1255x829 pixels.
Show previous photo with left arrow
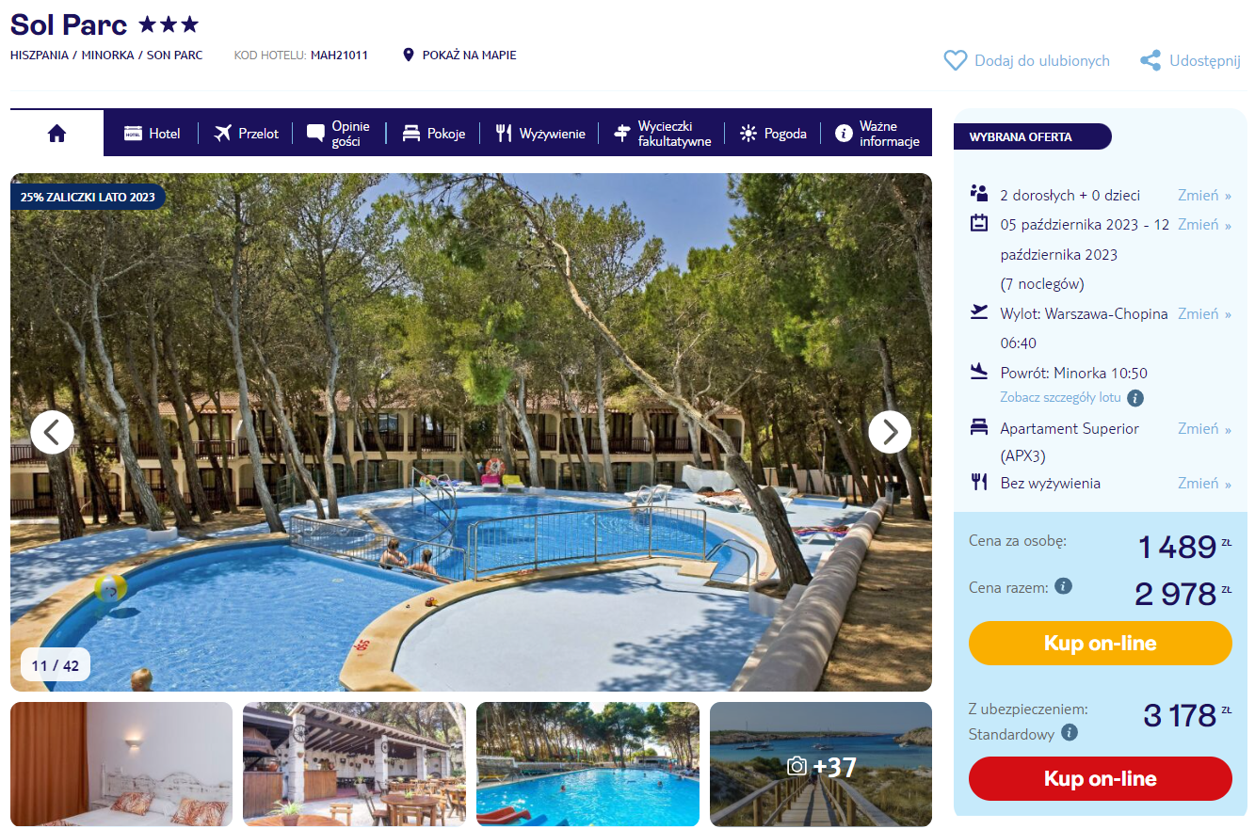52,432
